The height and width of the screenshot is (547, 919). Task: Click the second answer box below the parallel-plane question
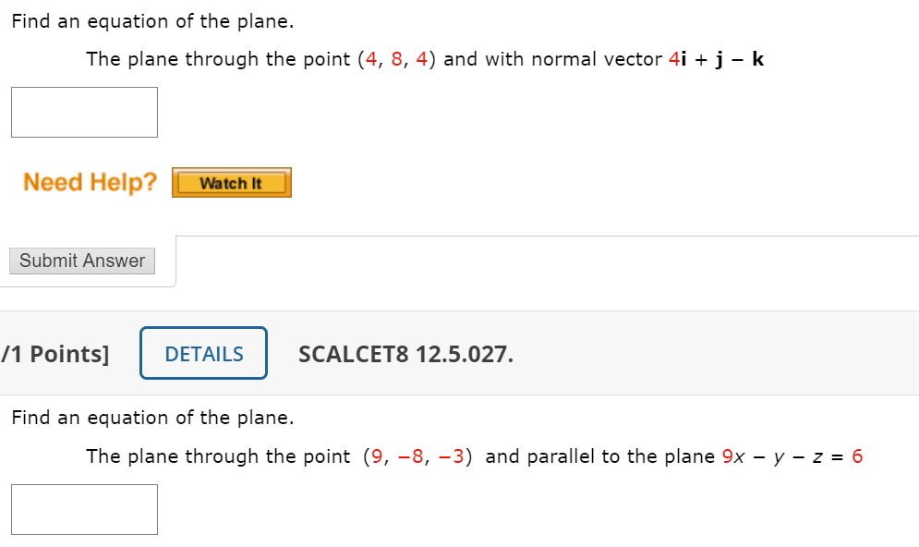point(84,509)
